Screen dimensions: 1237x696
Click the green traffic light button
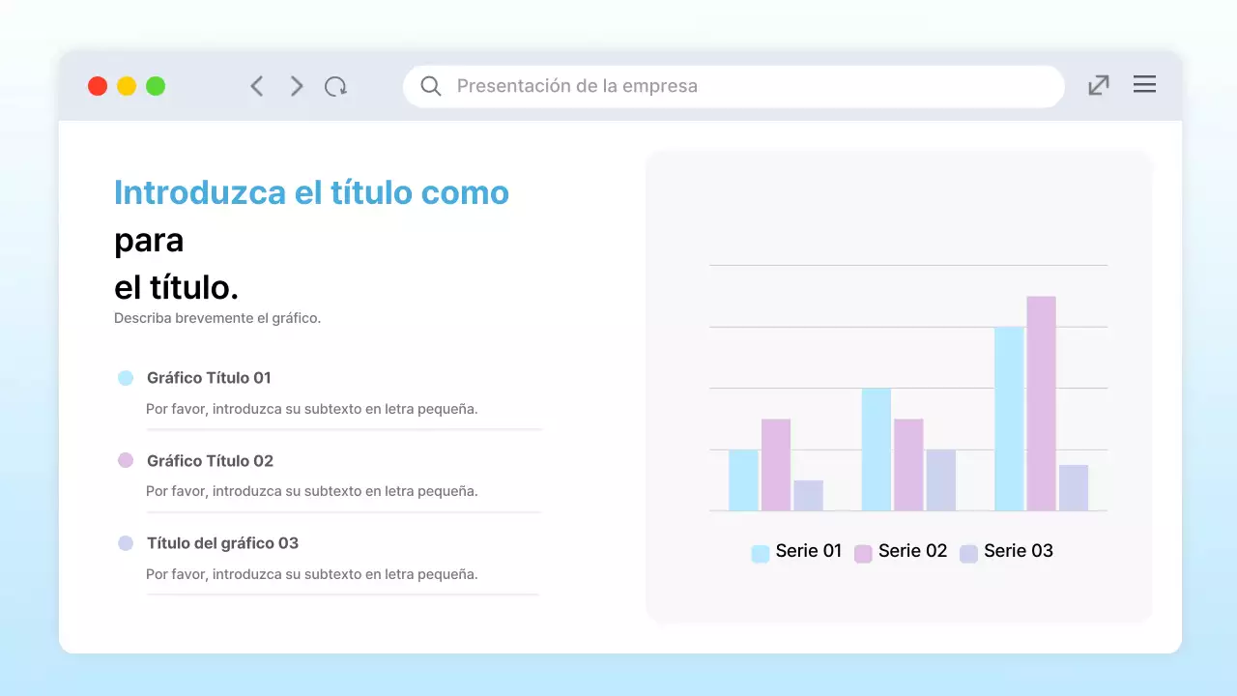[x=155, y=85]
